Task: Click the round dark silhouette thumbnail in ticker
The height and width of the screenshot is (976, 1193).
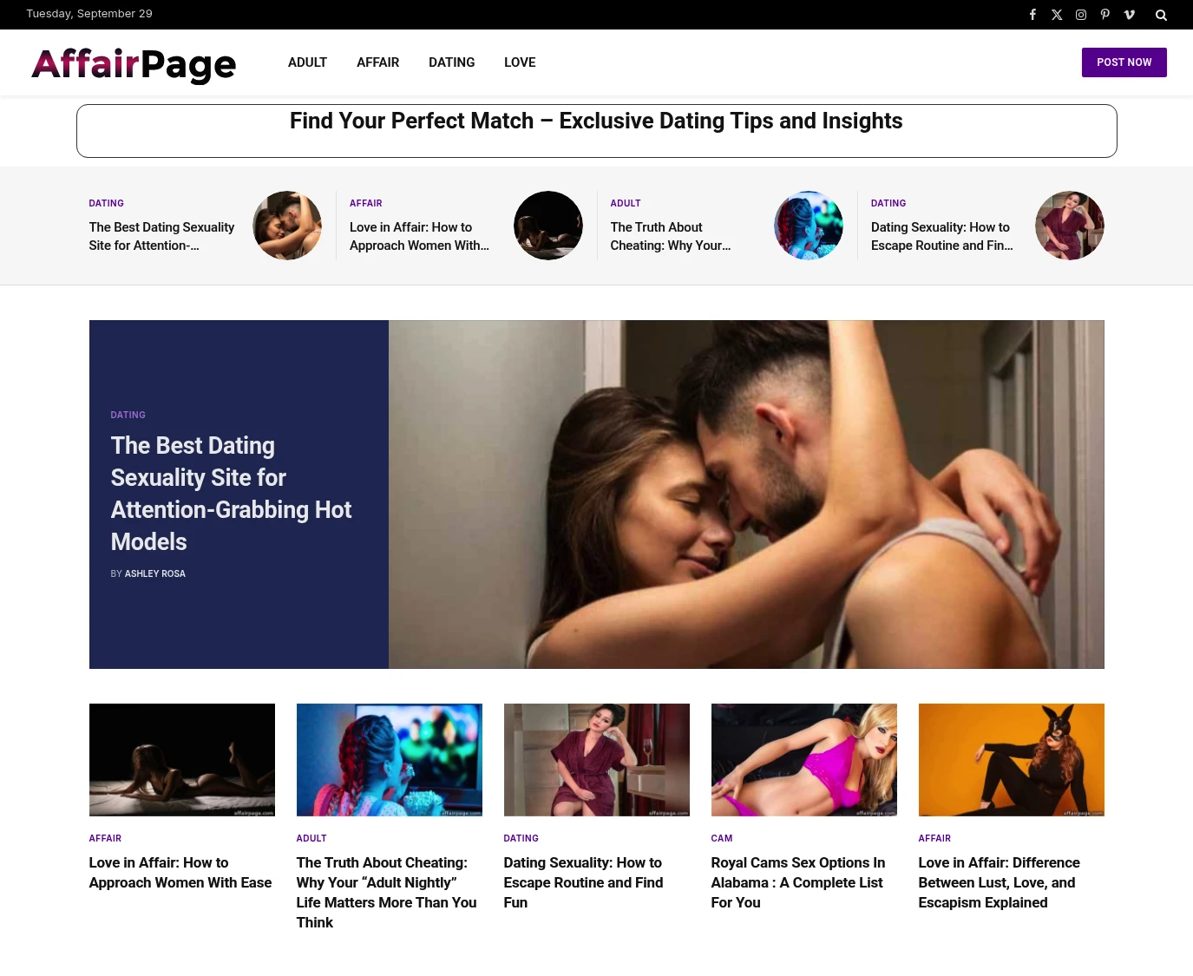Action: 548,226
